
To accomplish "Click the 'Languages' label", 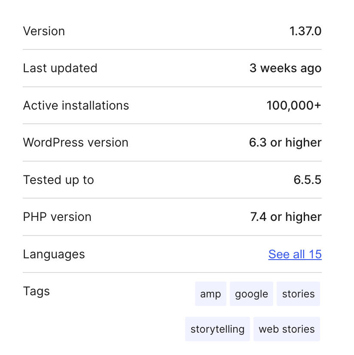I will click(x=54, y=254).
